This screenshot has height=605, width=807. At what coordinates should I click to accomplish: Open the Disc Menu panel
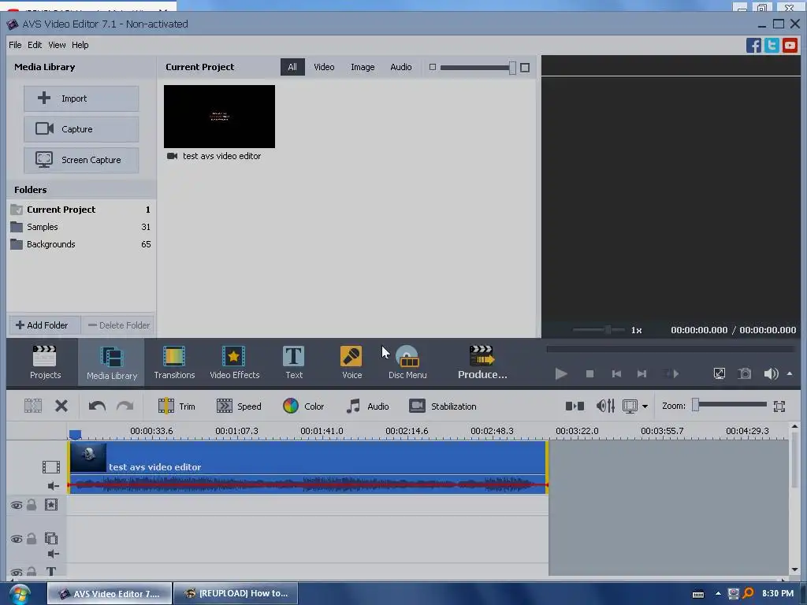tap(407, 362)
